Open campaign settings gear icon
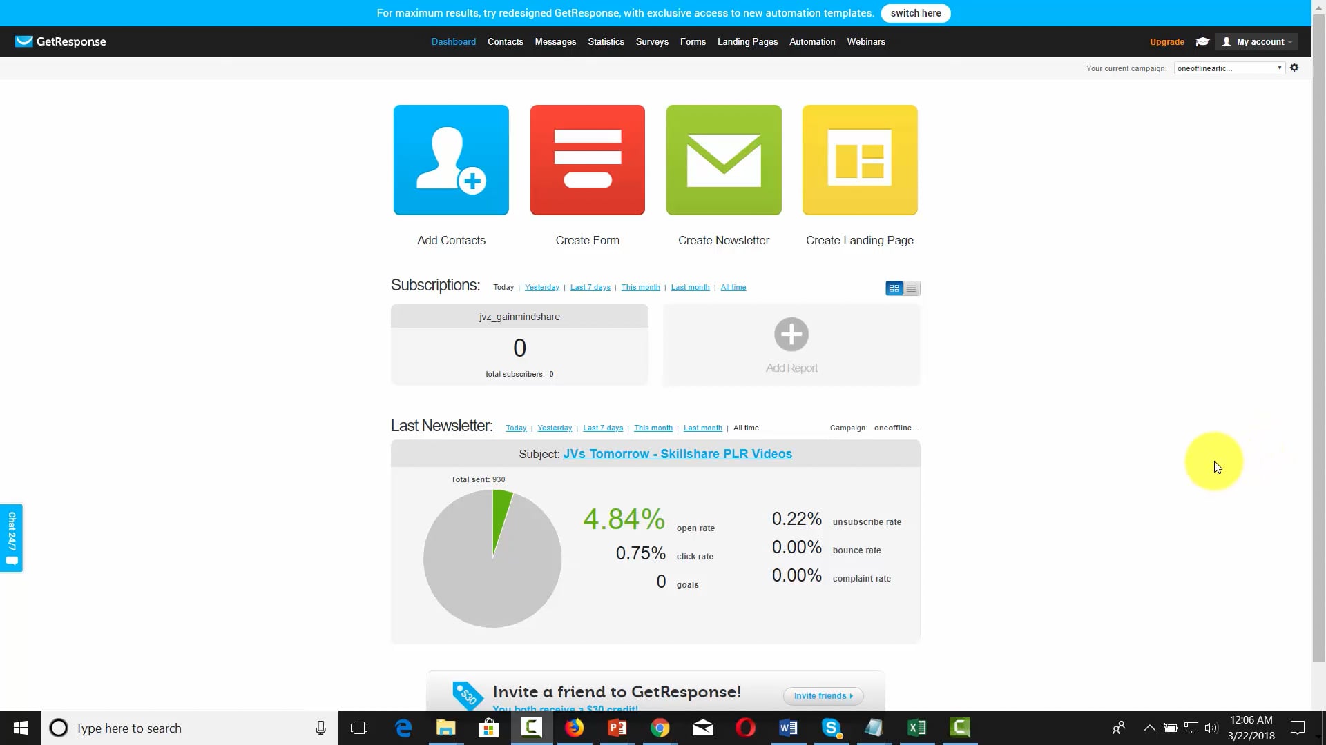 [1294, 68]
